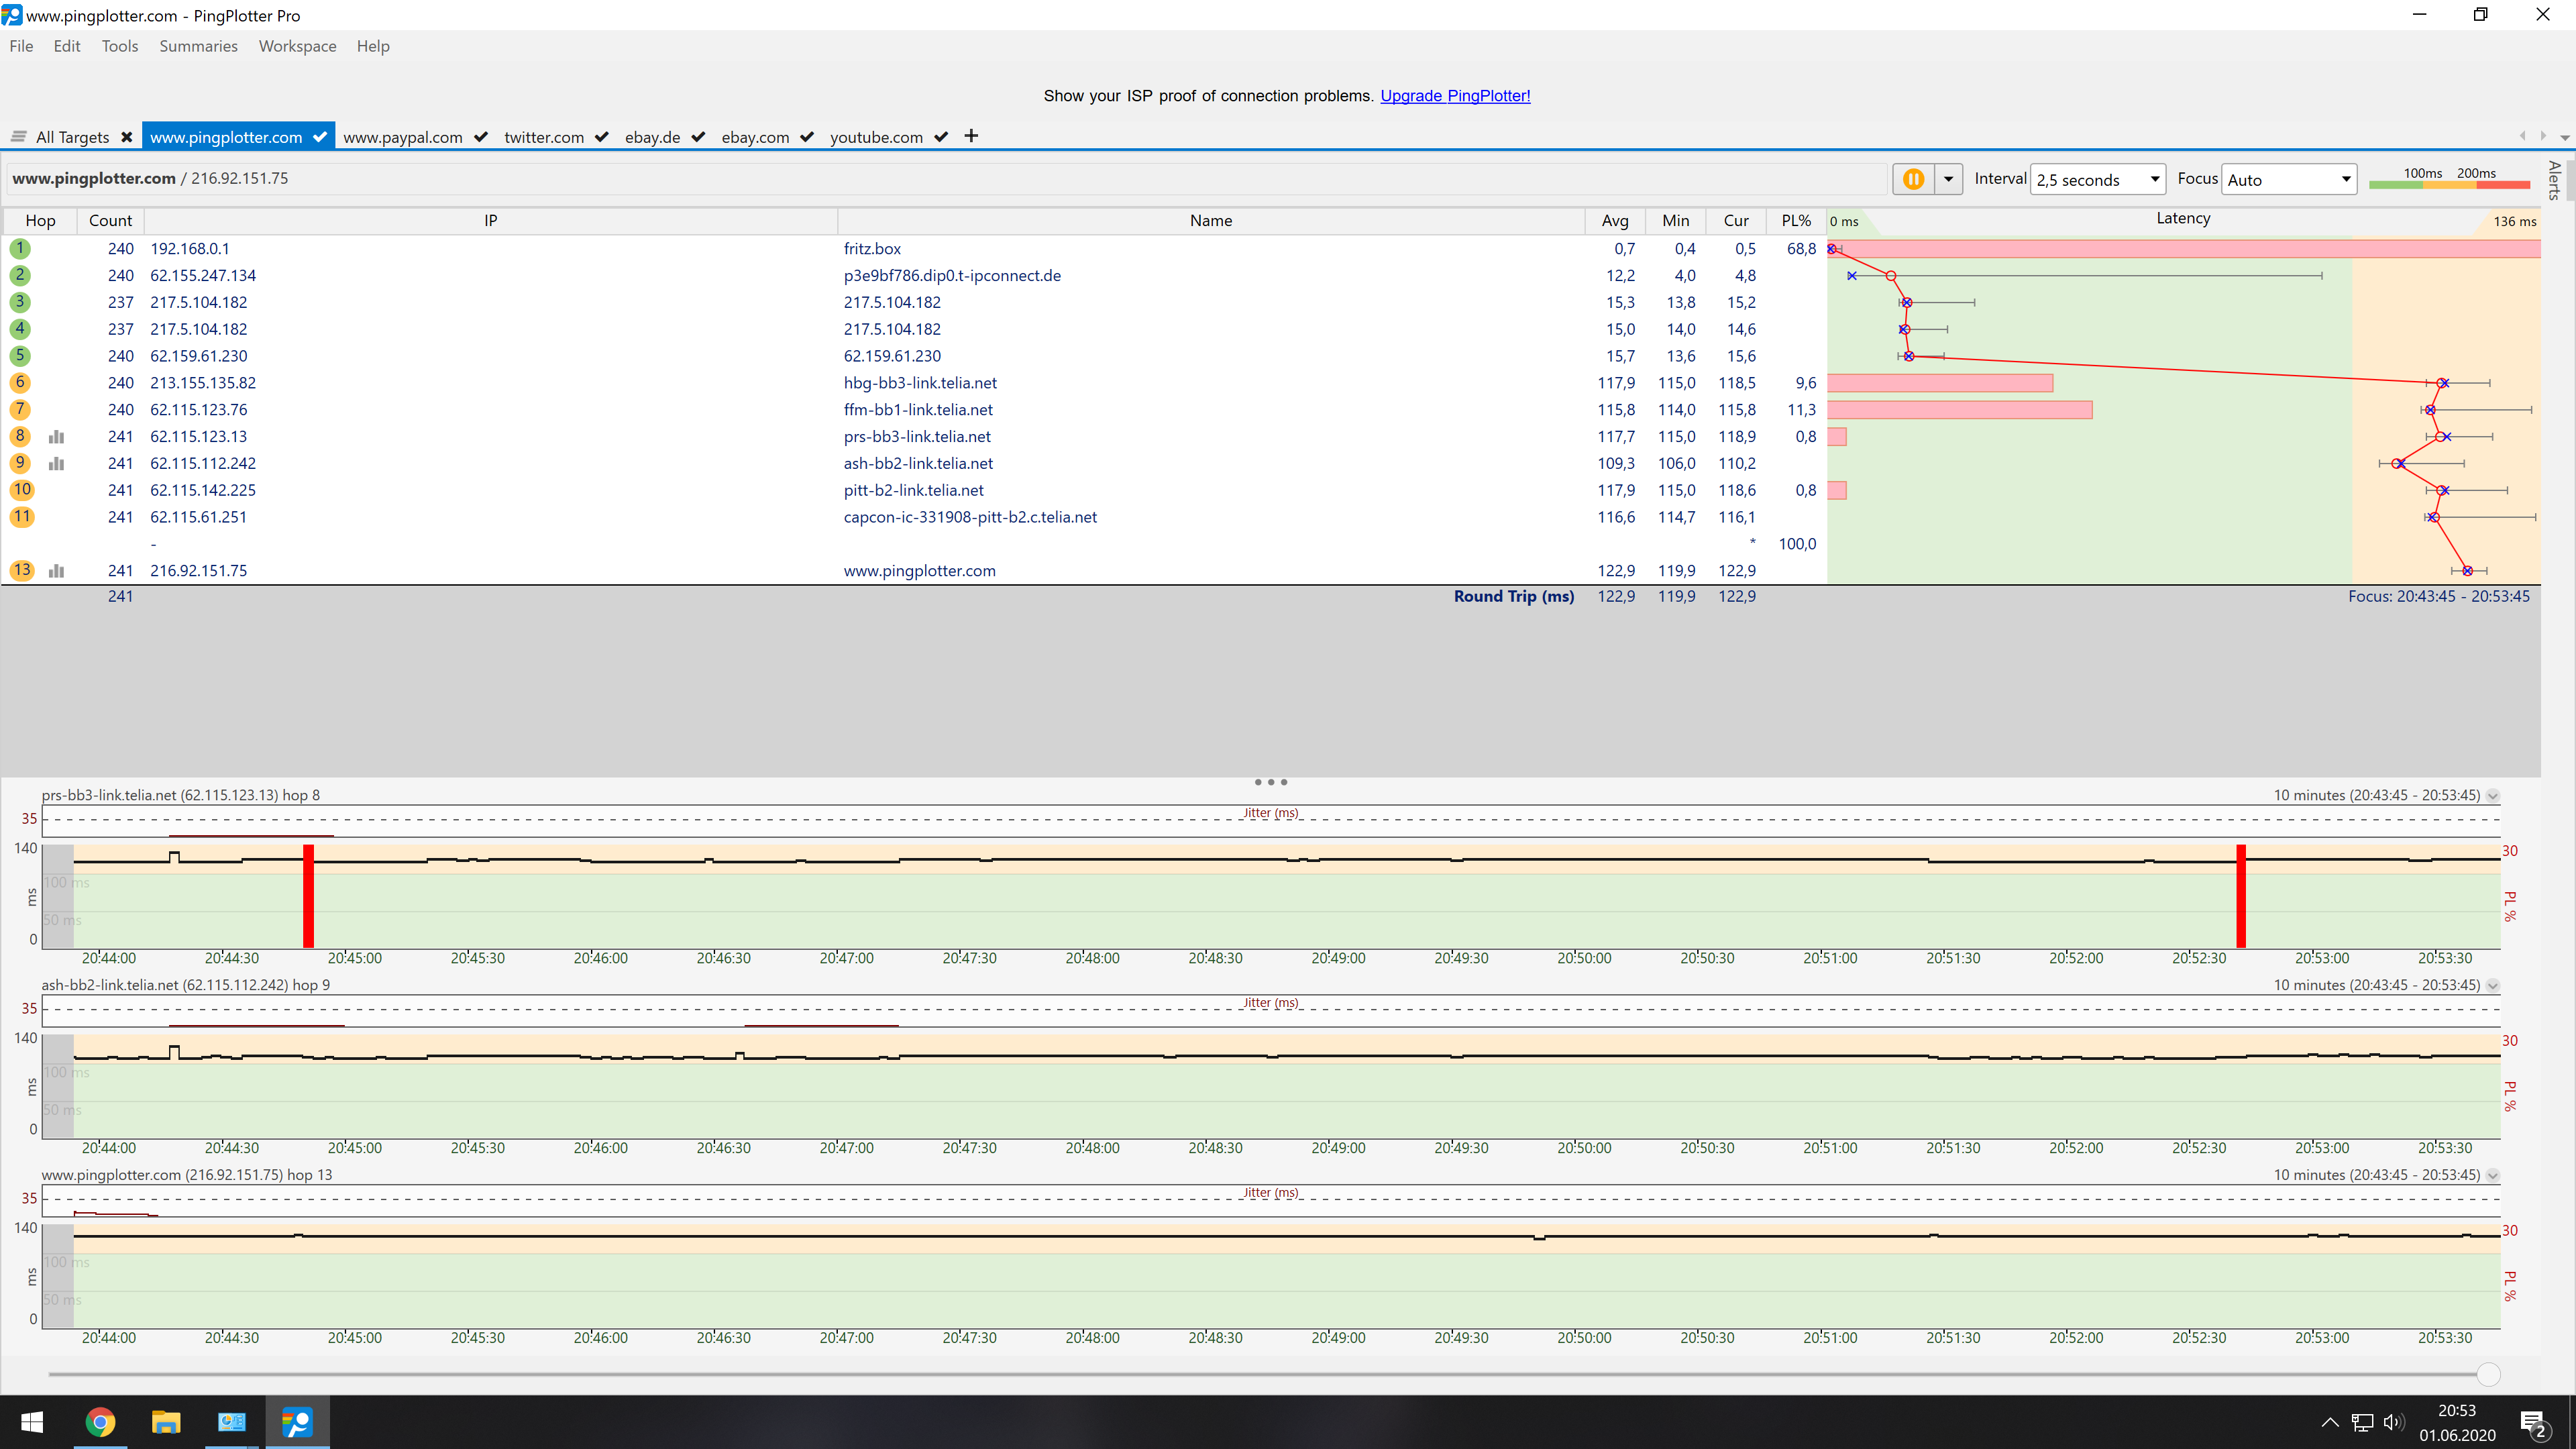Open Windows Start menu
Viewport: 2576px width, 1449px height.
[32, 1422]
